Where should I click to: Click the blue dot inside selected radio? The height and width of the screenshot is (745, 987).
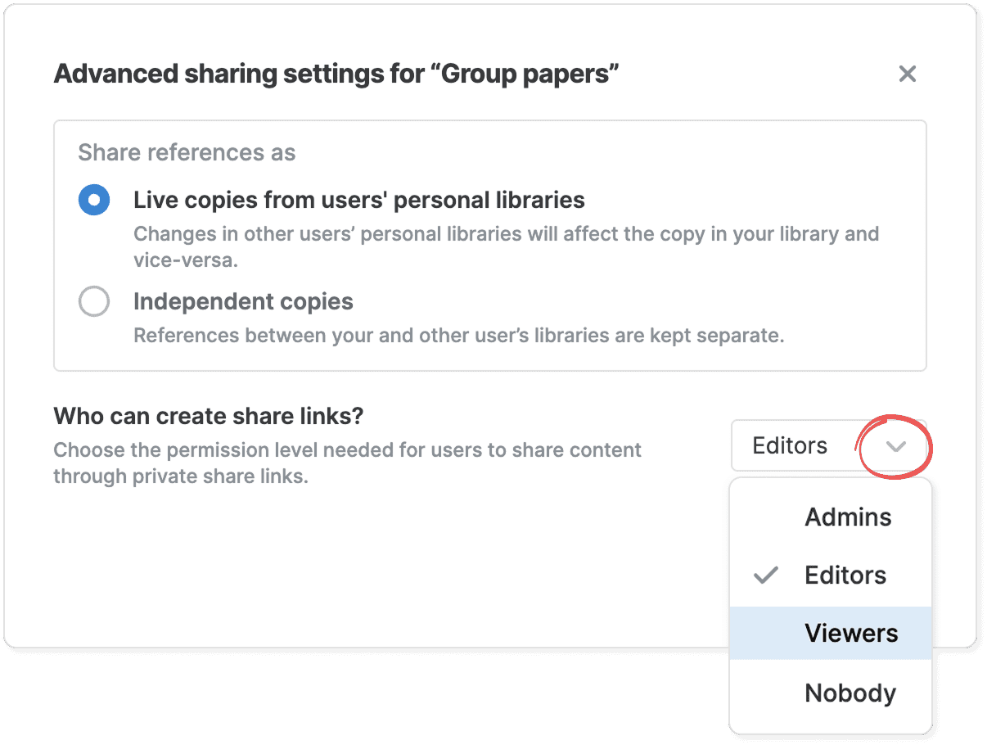click(94, 200)
